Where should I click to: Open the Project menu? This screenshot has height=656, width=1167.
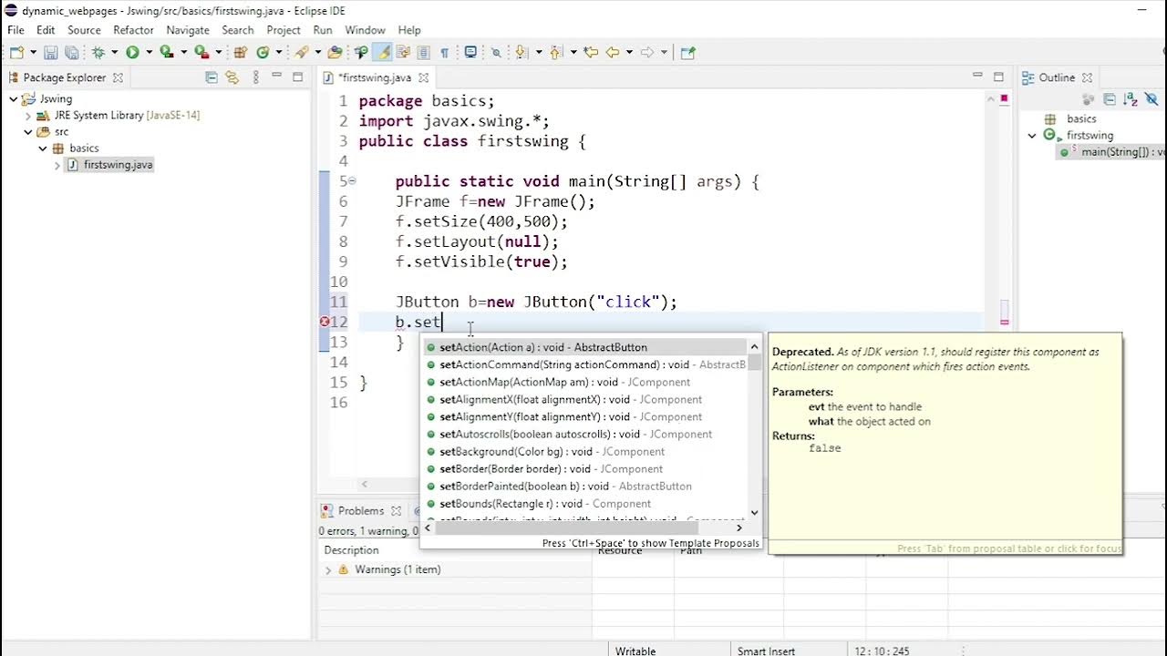(x=284, y=30)
